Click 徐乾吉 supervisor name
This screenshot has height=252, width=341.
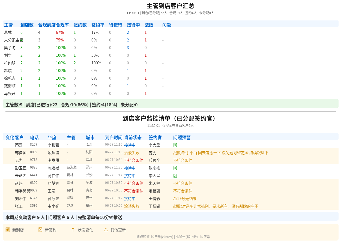coord(10,78)
